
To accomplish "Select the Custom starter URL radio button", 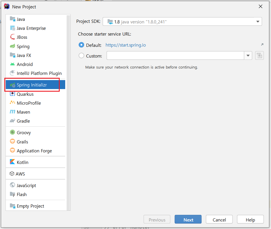I will coord(81,56).
